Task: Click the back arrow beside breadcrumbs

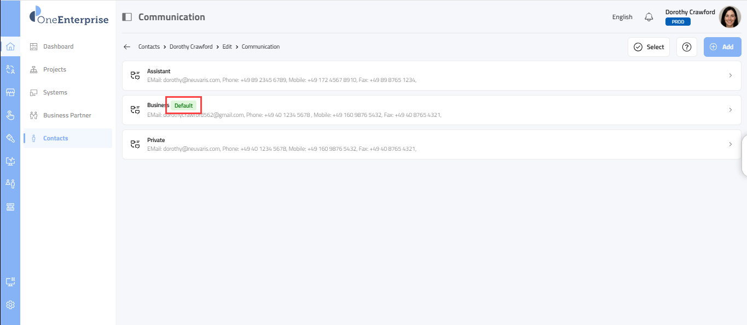Action: click(x=127, y=47)
